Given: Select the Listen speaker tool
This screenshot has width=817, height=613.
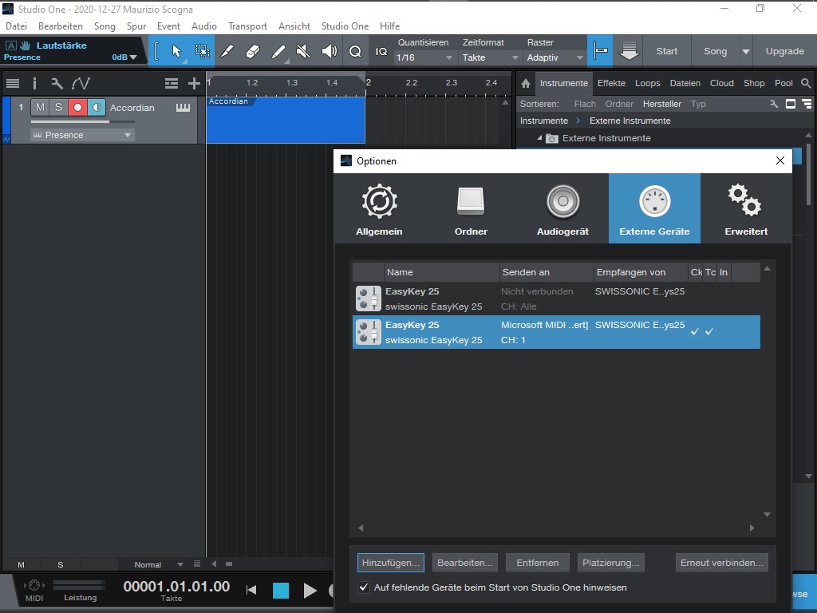Looking at the screenshot, I should [330, 51].
